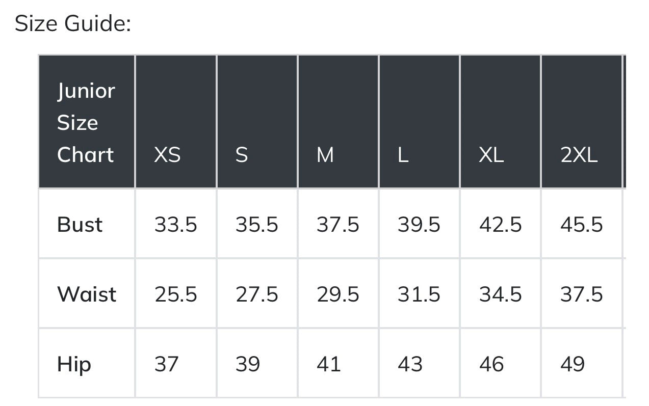Click the Hip row label
Screen dimensions: 649x406
coord(74,364)
